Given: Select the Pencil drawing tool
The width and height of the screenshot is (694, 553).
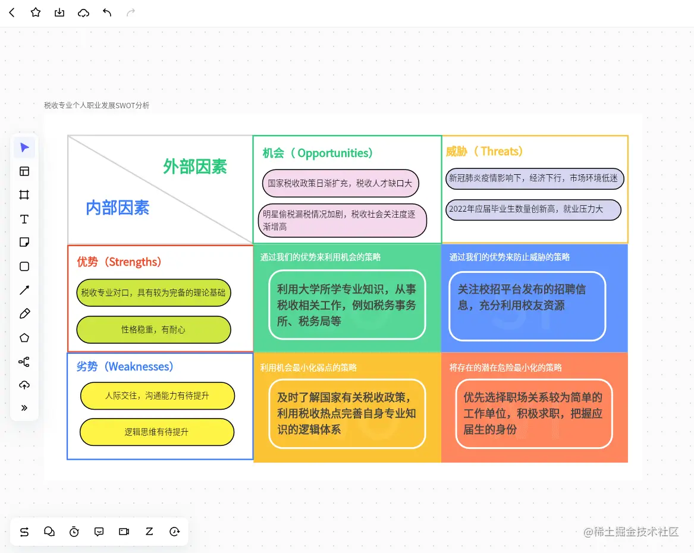Looking at the screenshot, I should point(24,313).
